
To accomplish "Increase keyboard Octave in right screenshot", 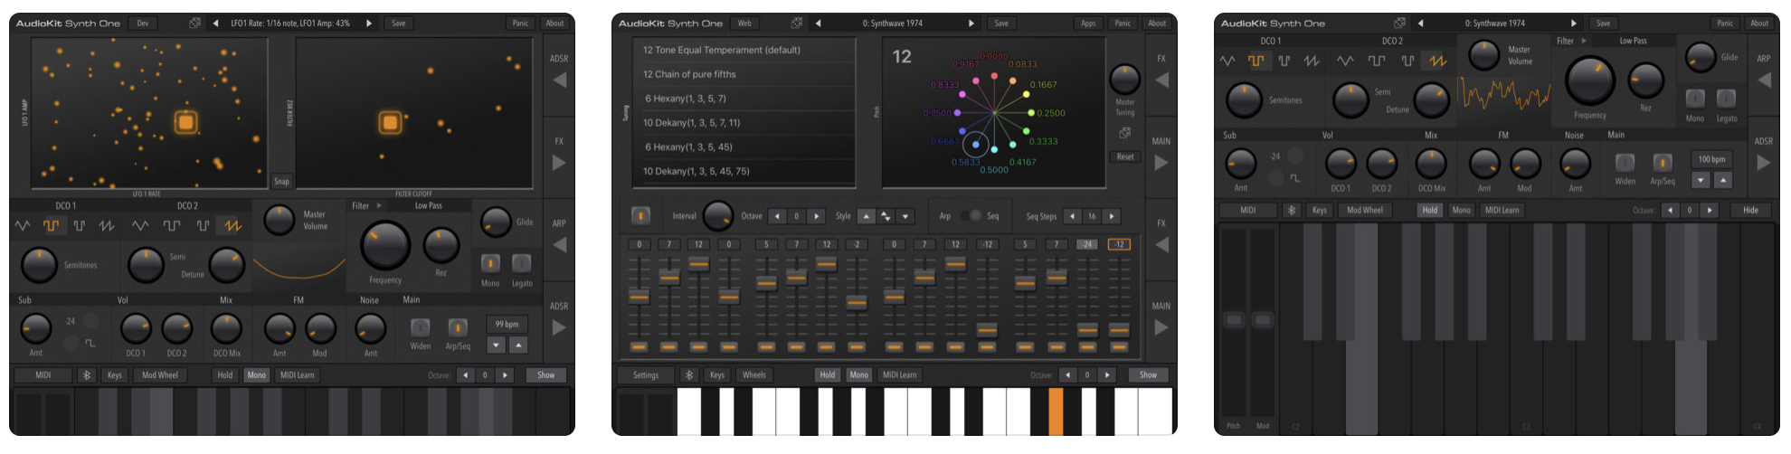I will (x=1710, y=210).
